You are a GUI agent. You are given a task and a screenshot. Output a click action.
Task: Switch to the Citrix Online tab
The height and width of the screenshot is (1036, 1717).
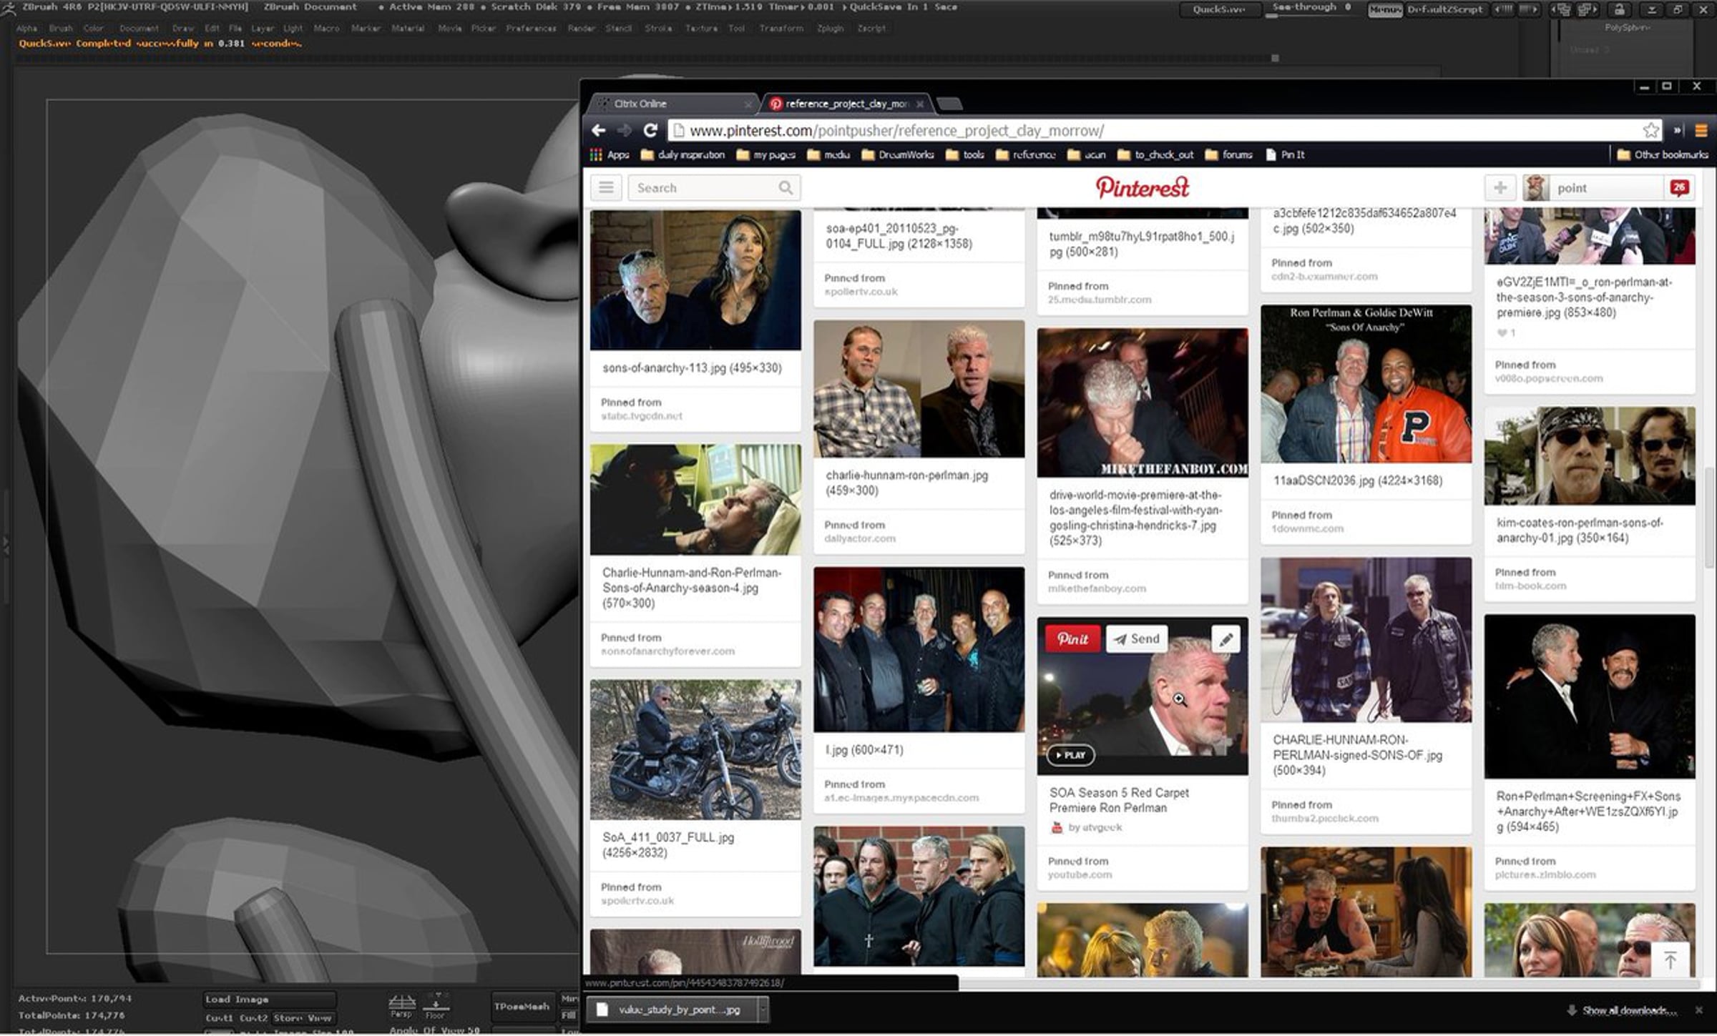(672, 104)
